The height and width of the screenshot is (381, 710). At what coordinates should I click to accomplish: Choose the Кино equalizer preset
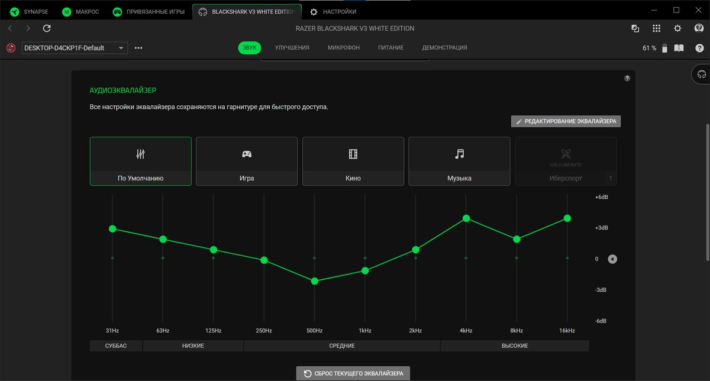pyautogui.click(x=353, y=162)
